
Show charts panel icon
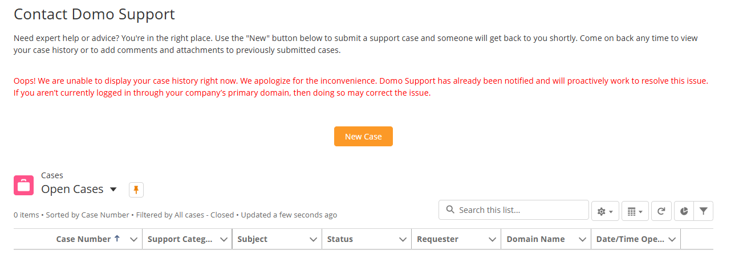click(684, 211)
